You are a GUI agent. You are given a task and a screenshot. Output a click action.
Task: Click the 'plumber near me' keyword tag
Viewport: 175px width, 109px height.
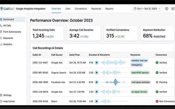tap(139, 61)
